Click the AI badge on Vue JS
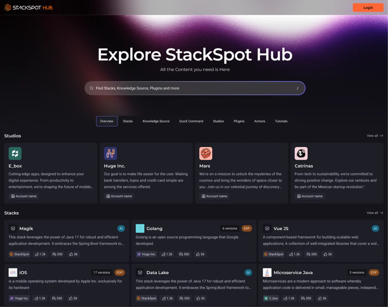This screenshot has height=307, width=388. click(375, 228)
